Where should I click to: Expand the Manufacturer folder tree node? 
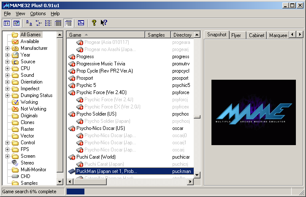[x=7, y=48]
